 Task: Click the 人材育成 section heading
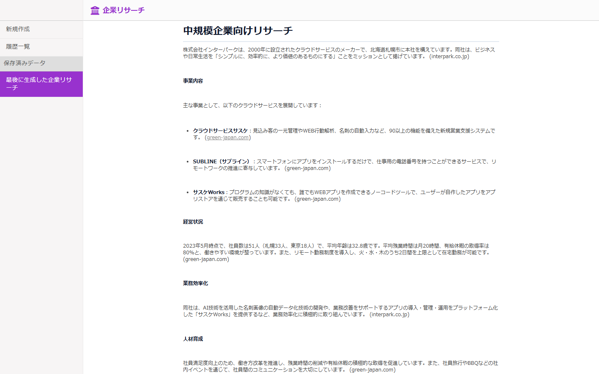193,339
